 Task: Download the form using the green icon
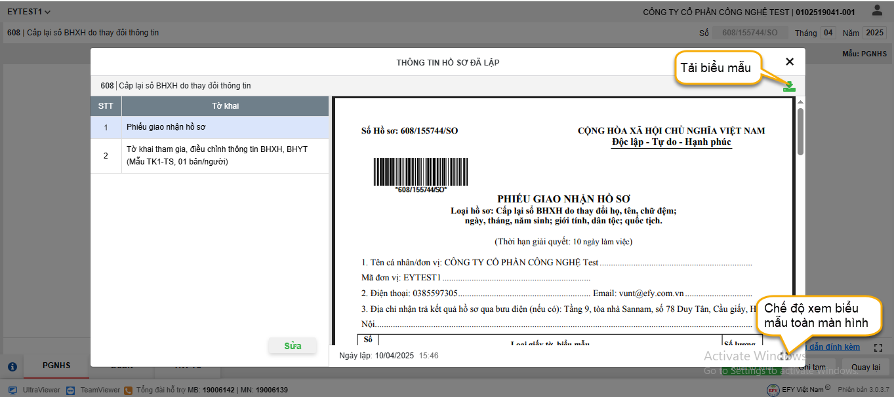789,86
